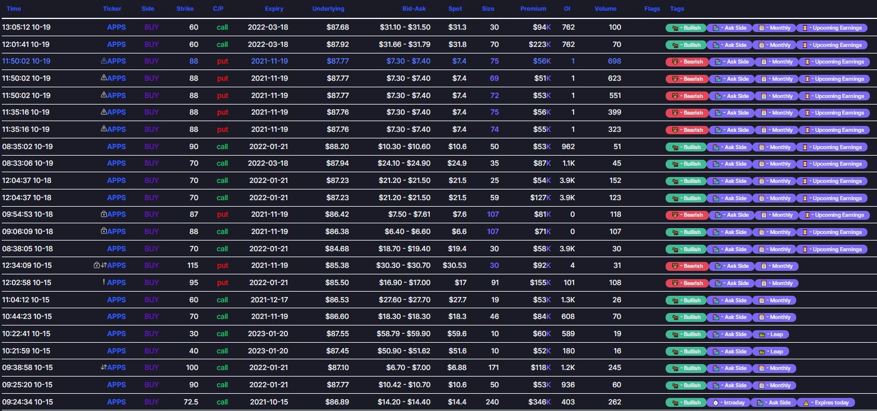Image resolution: width=877 pixels, height=411 pixels.
Task: Sort by the Volume column header
Action: [x=606, y=9]
